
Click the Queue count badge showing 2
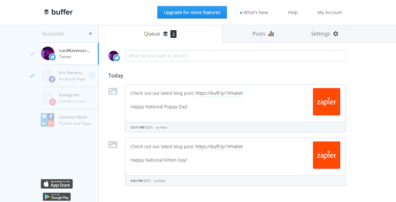click(173, 34)
